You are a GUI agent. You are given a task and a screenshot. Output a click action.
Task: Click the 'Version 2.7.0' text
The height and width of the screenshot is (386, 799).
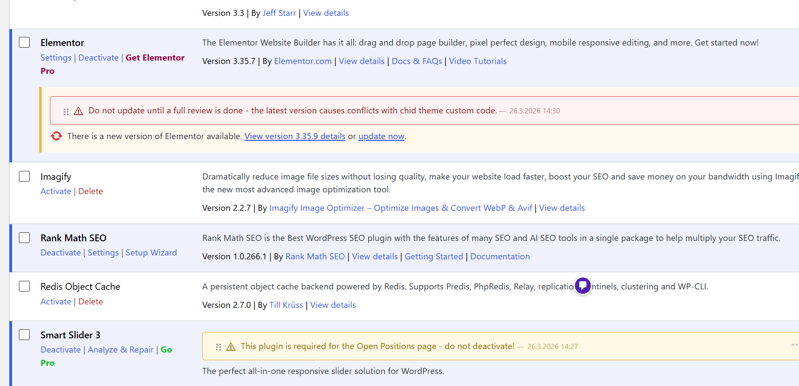[226, 305]
